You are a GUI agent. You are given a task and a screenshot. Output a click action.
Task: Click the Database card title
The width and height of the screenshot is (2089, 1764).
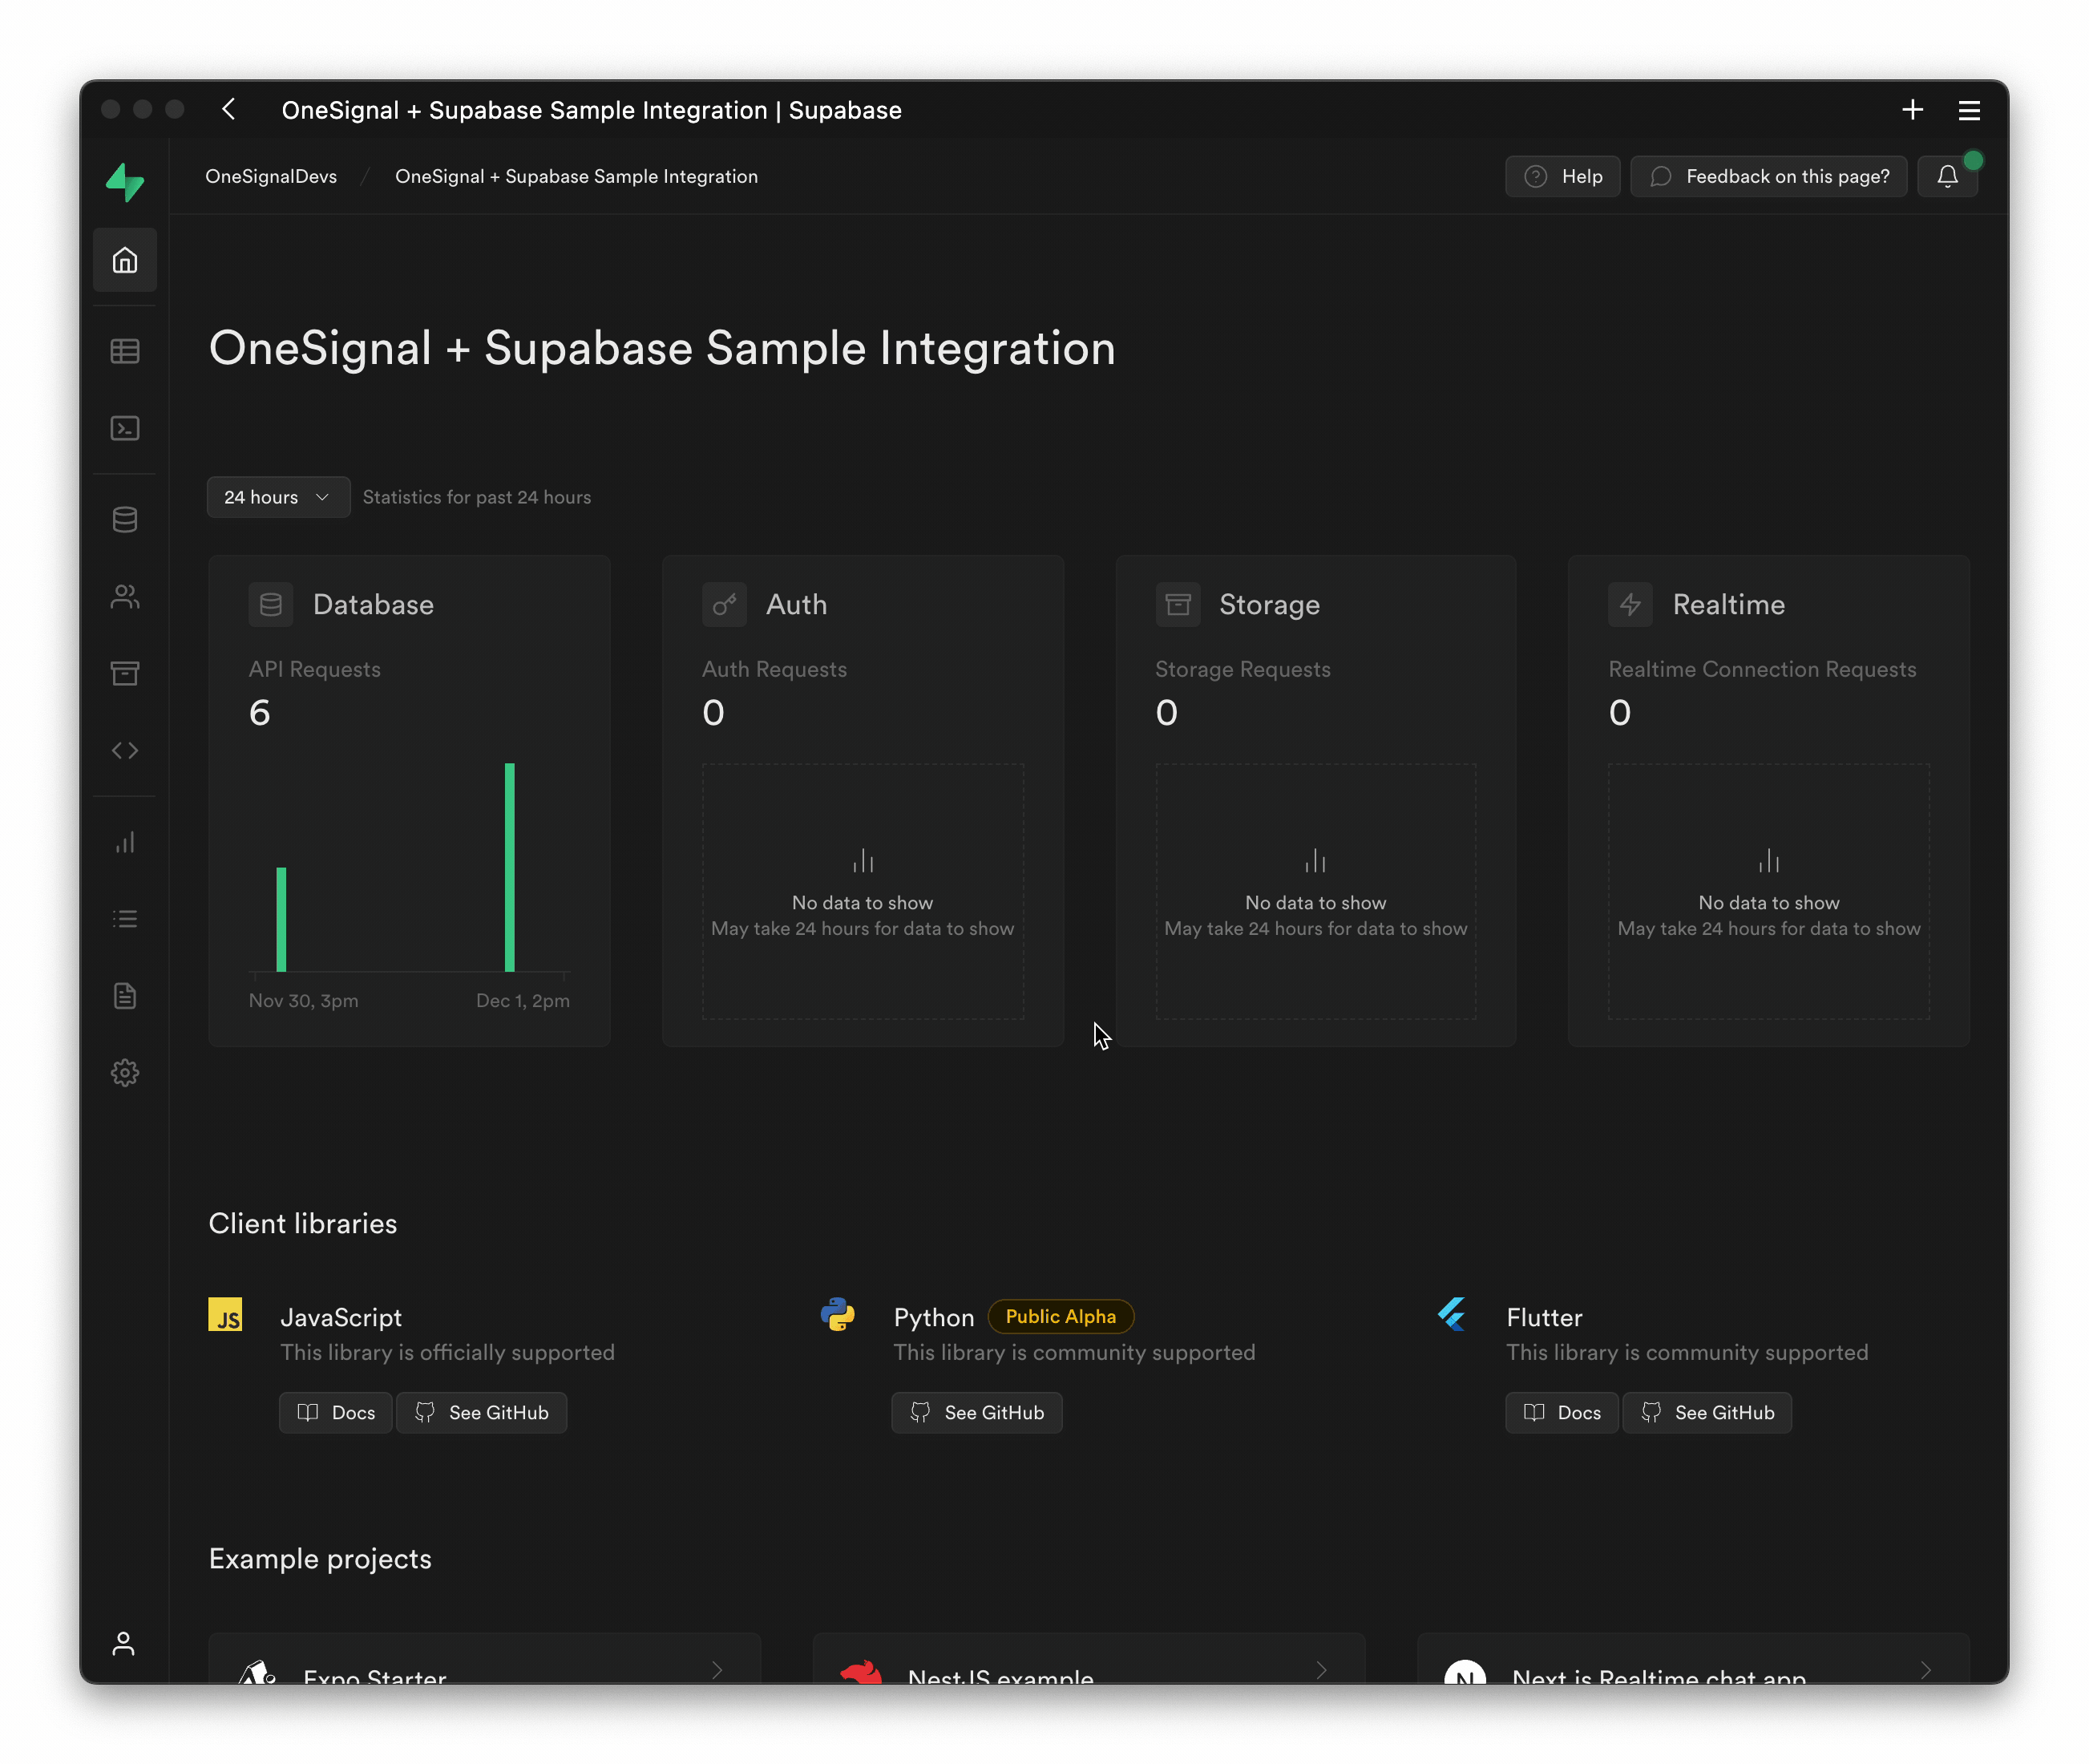pyautogui.click(x=373, y=605)
